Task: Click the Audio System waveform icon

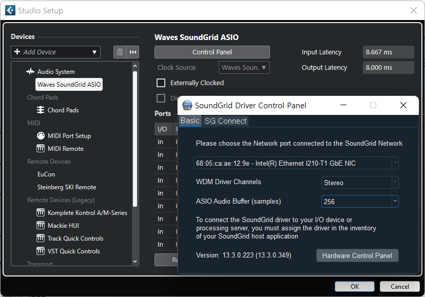Action: point(30,72)
